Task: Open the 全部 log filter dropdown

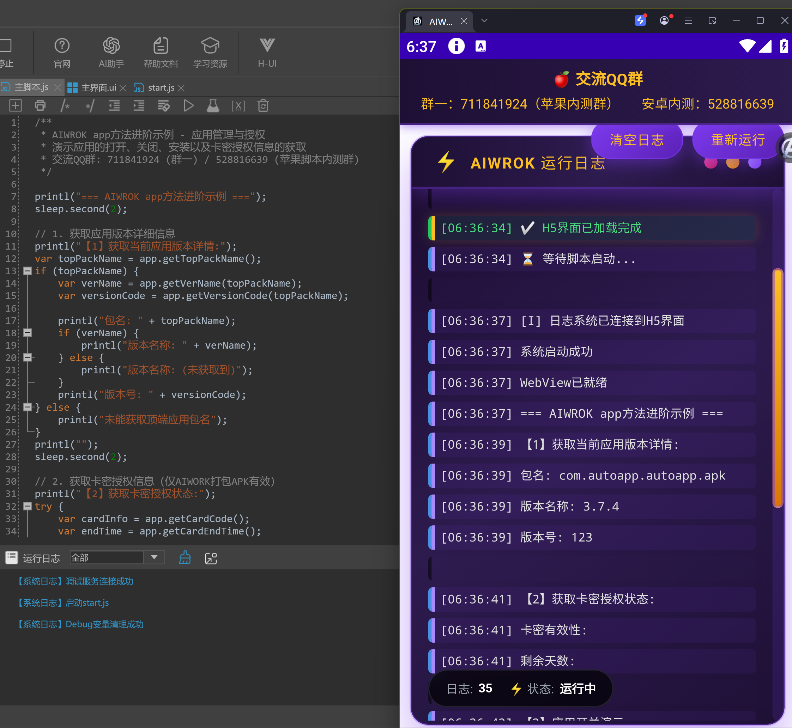Action: click(155, 557)
